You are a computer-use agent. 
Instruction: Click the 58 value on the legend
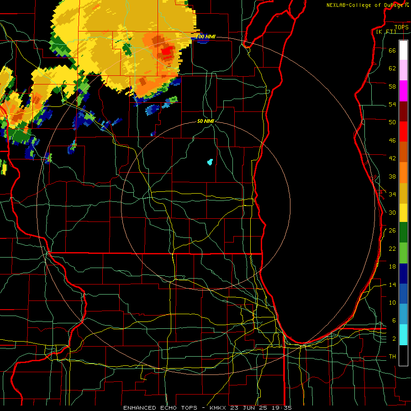[392, 86]
